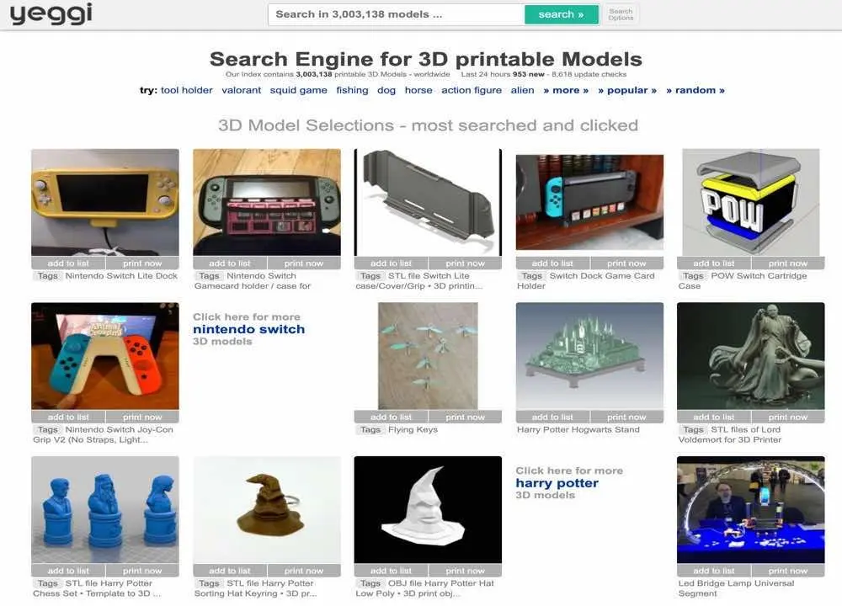Viewport: 842px width, 606px height.
Task: Print now the Flying Keys model
Action: point(465,417)
